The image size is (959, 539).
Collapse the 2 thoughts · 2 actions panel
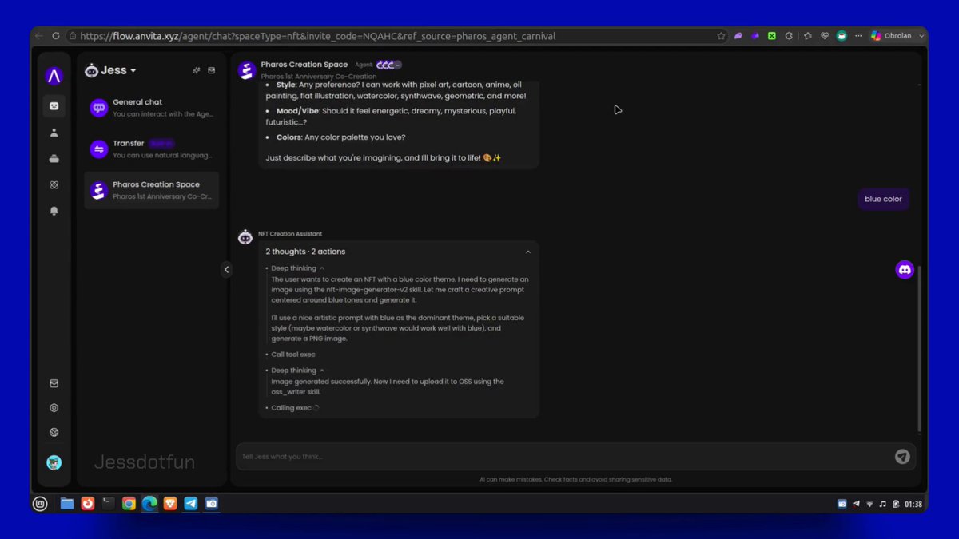pos(528,252)
